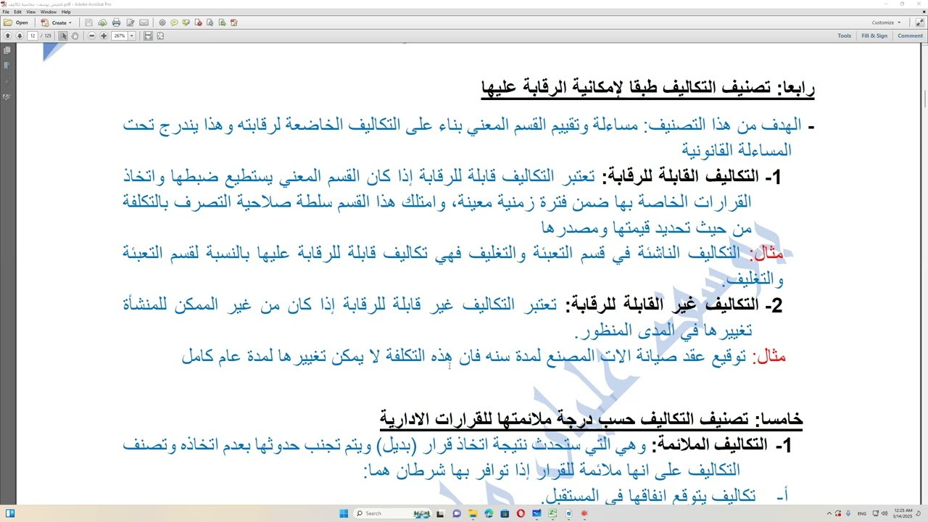
Task: Open a file with the Open button
Action: point(16,22)
